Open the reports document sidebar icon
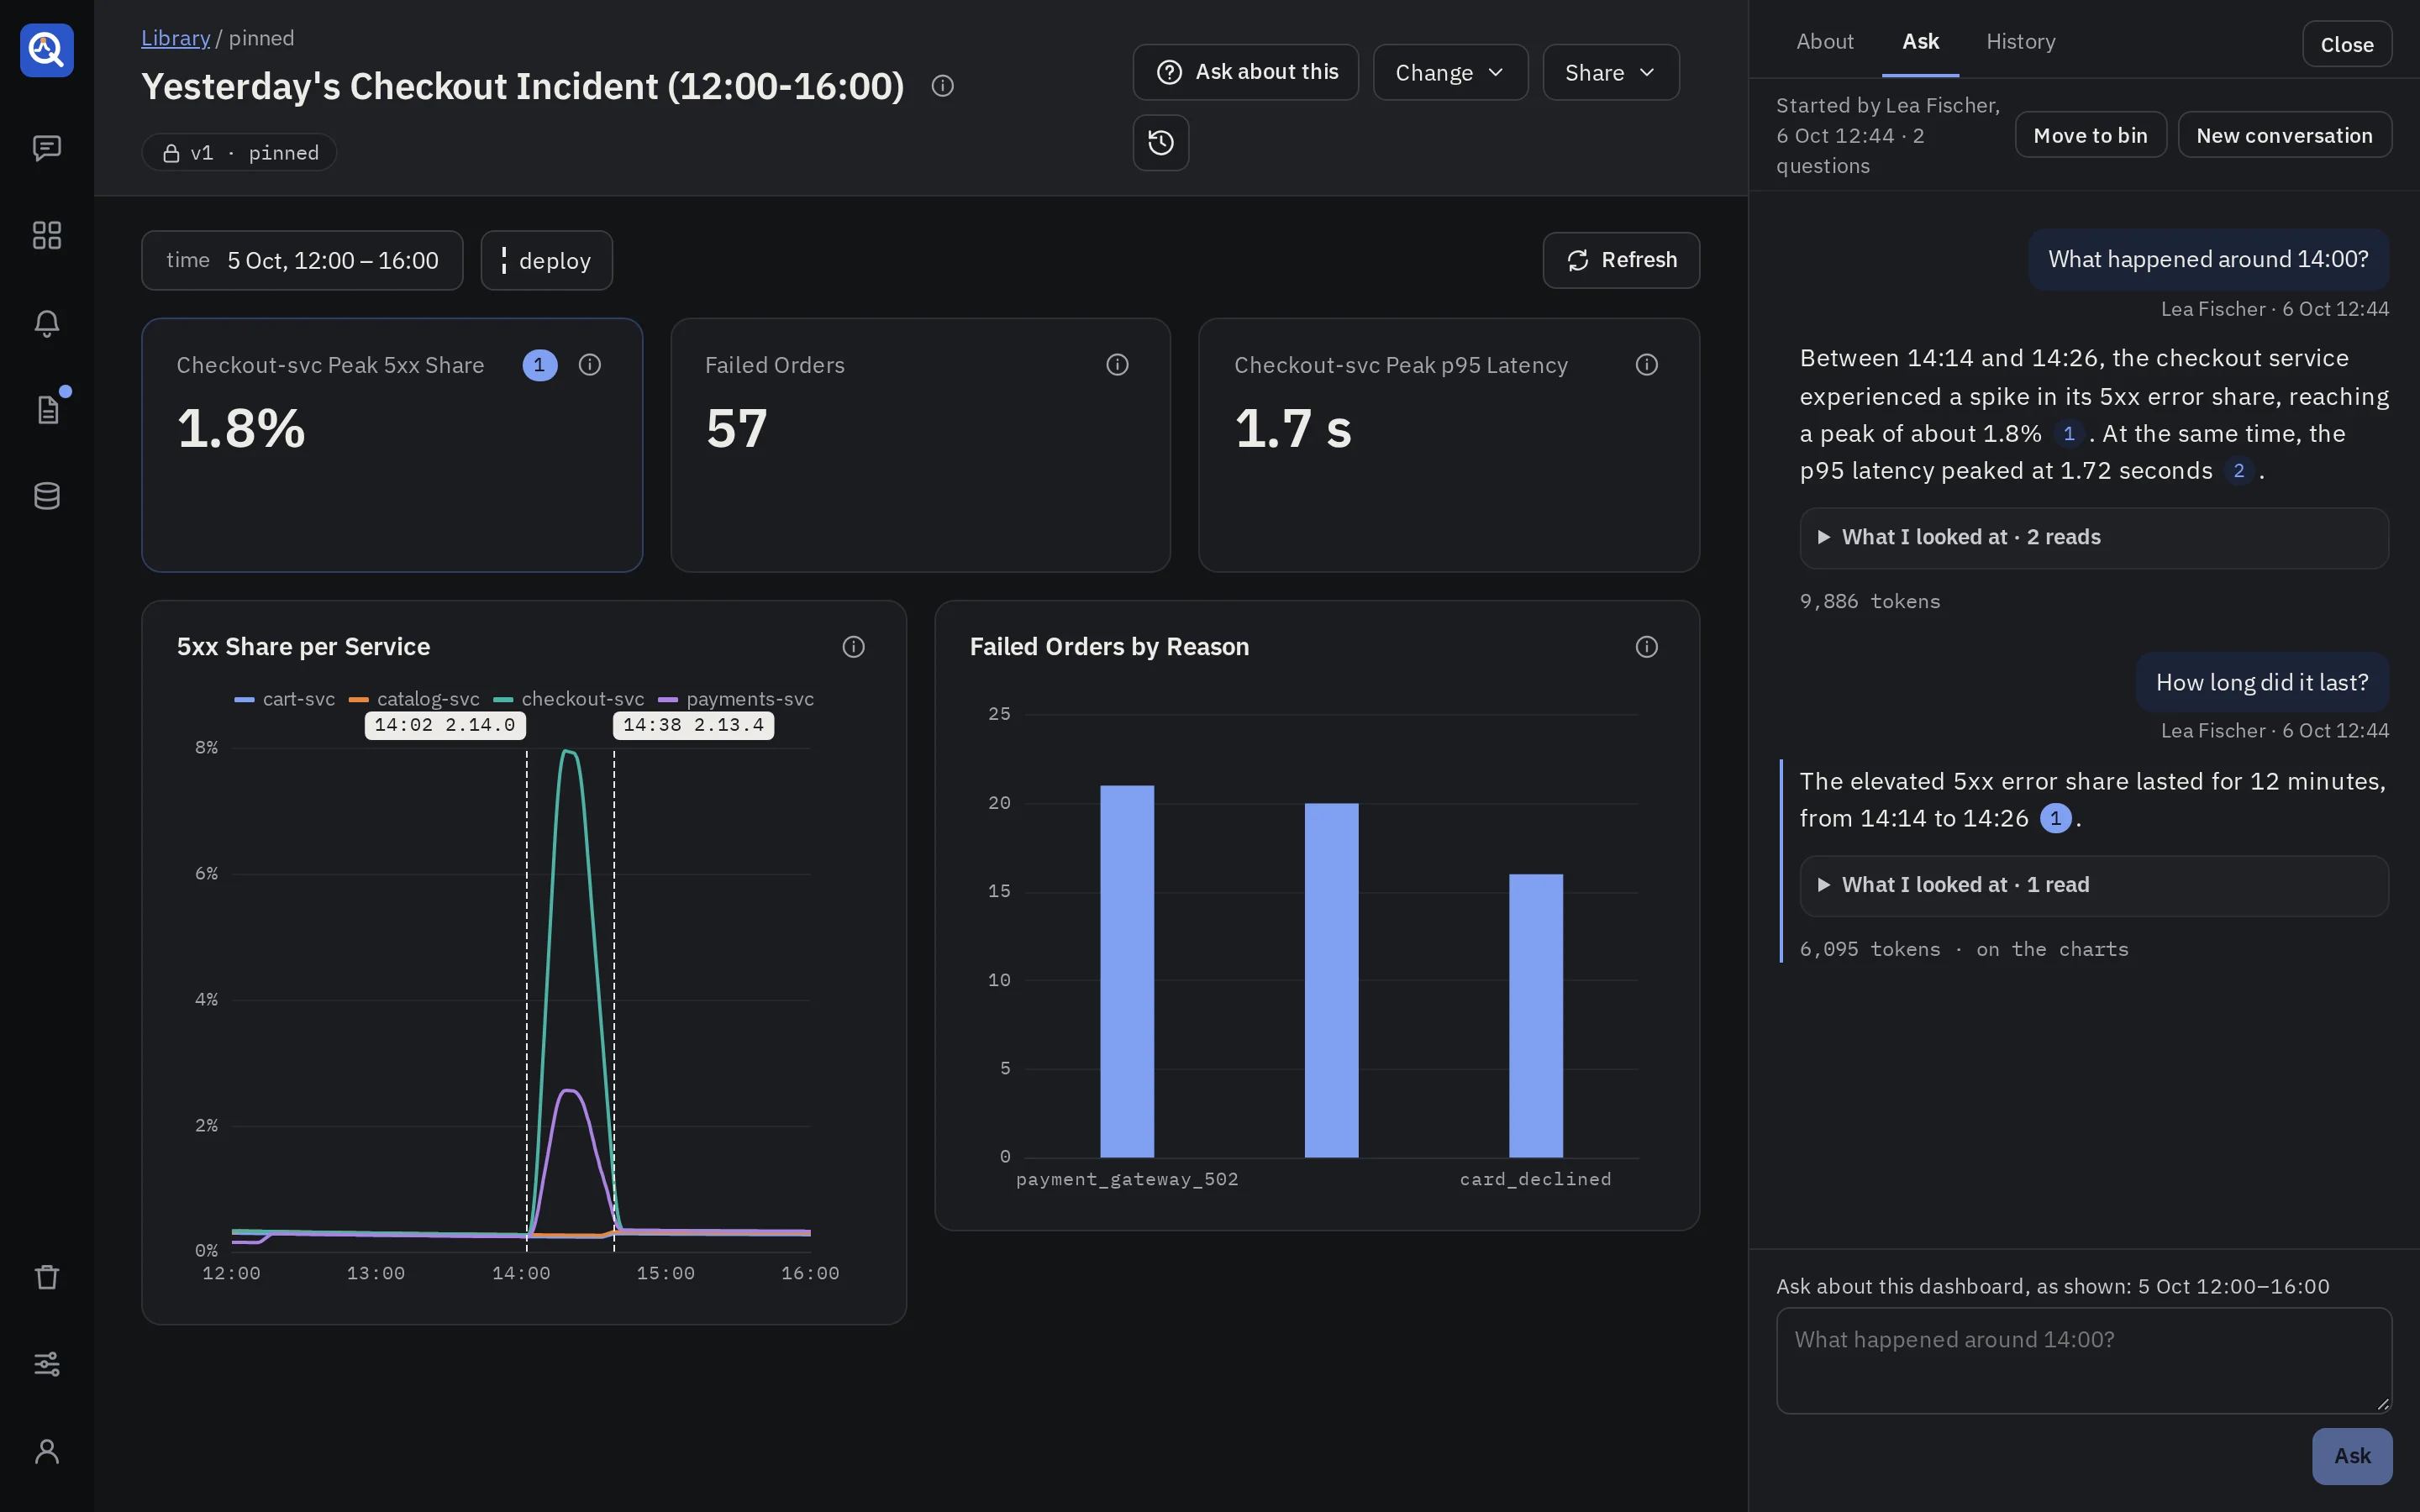 pyautogui.click(x=47, y=410)
